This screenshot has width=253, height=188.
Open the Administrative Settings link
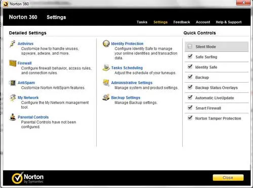tap(132, 83)
